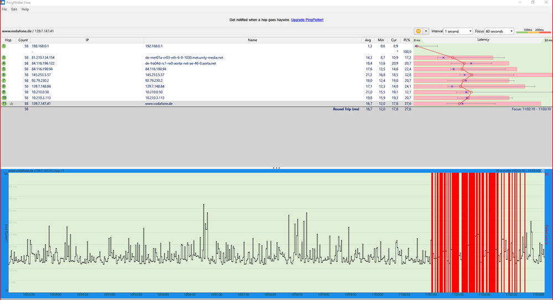
Task: Open the arrow dropdown beside the pause button
Action: 426,31
